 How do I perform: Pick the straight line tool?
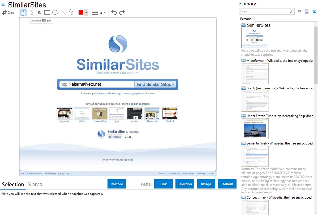point(63,12)
